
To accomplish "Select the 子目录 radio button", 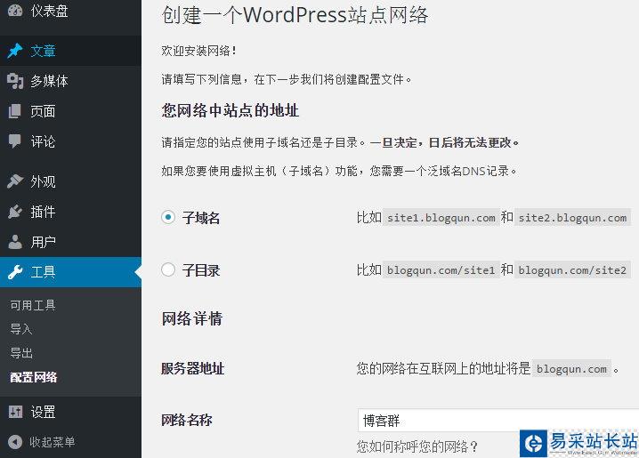I will point(168,269).
